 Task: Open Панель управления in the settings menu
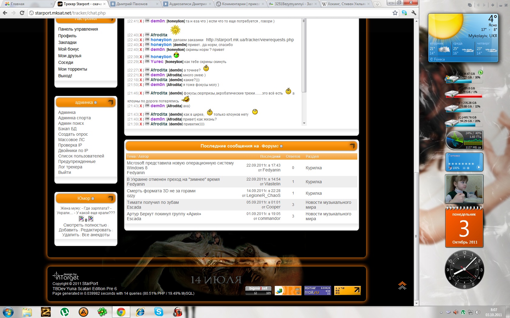point(78,29)
